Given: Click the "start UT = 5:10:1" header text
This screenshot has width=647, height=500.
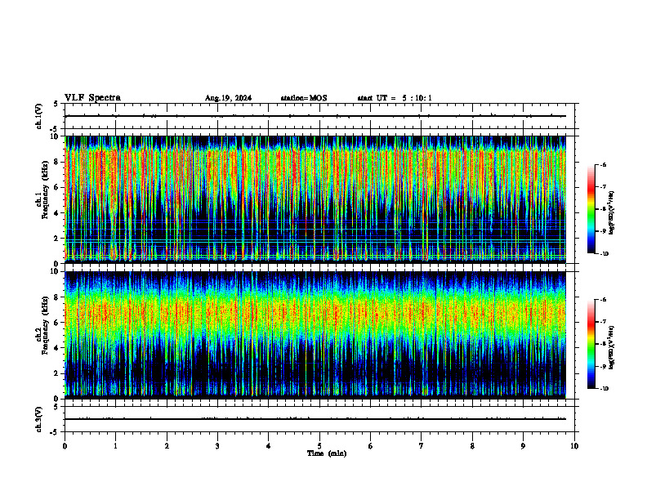Looking at the screenshot, I should point(395,98).
